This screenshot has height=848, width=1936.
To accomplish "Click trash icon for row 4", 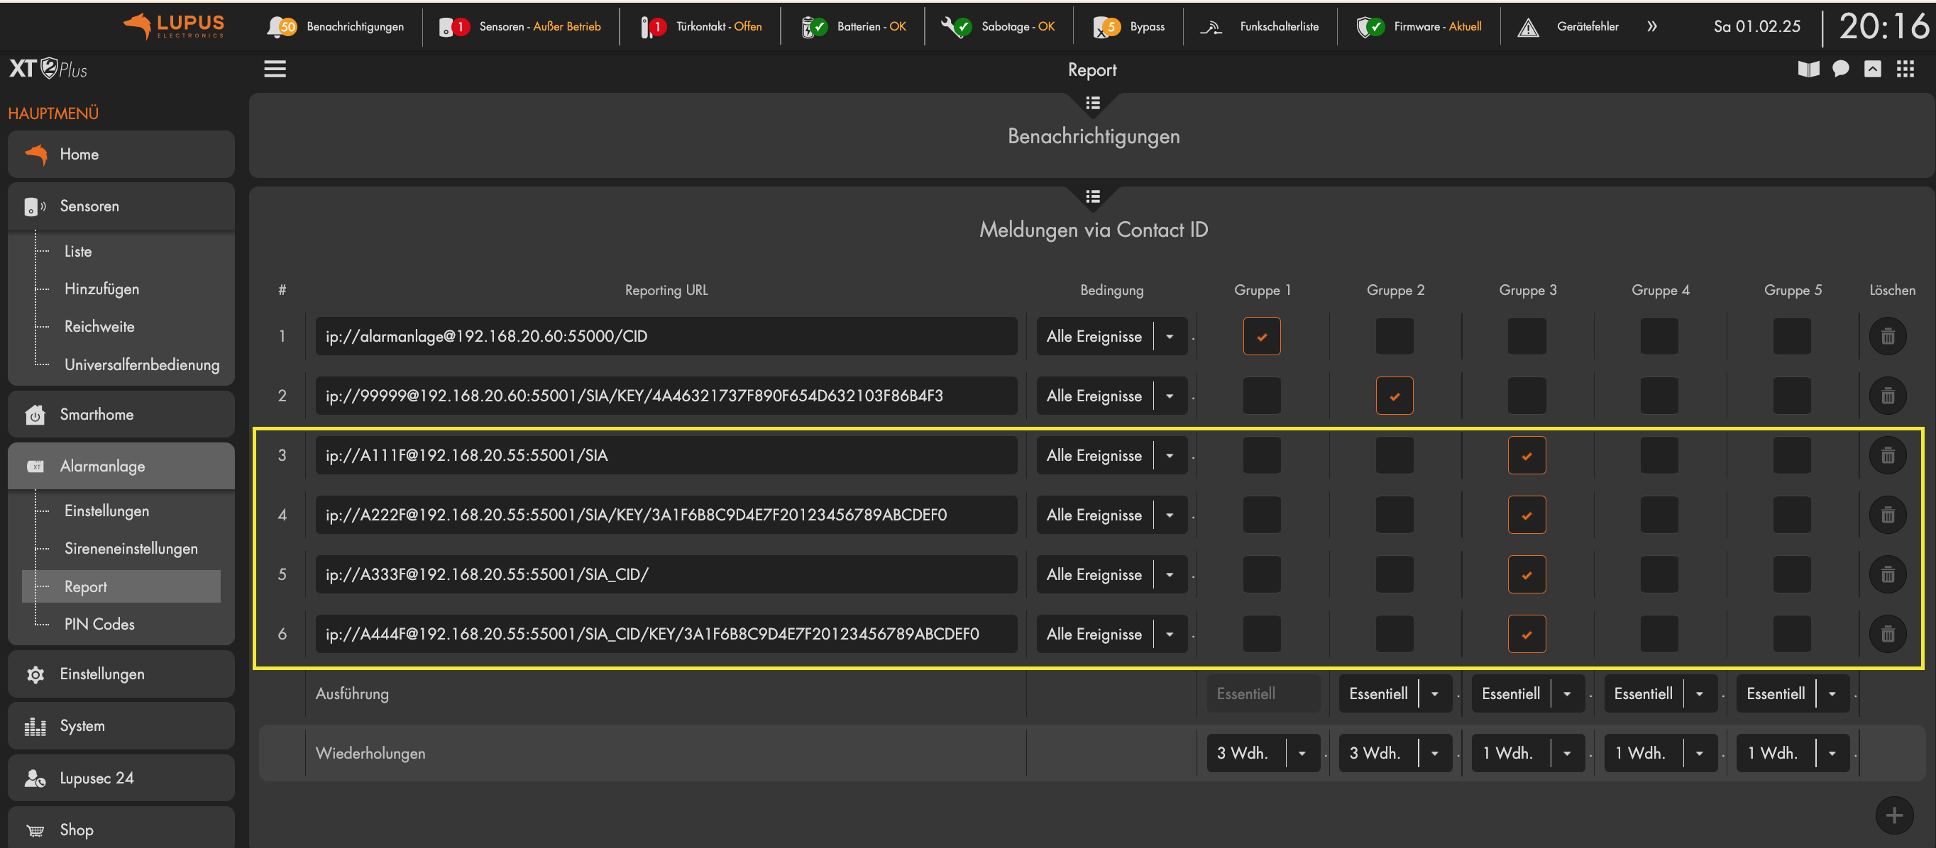I will click(1887, 515).
